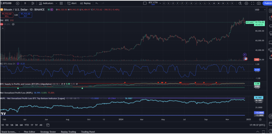Screen dimensions: 272x134
Task: Toggle visibility of the SP:SPX symbol
Action: click(13, 24)
